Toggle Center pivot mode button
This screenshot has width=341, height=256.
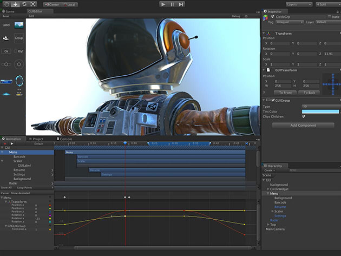pos(52,4)
